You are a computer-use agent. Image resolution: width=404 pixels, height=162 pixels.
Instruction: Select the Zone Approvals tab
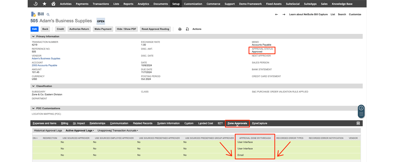click(x=238, y=124)
